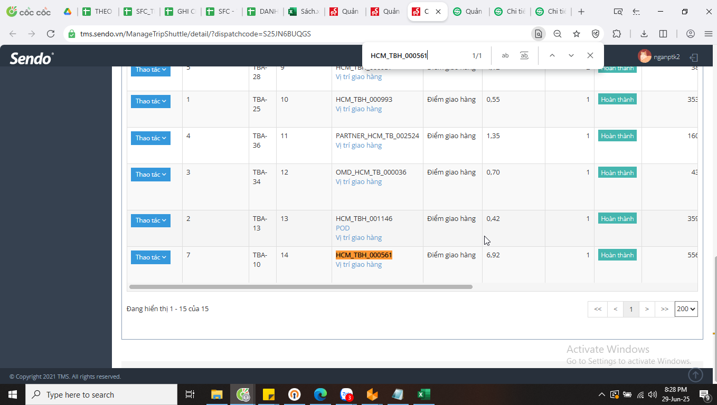Go to previous page with < button
The height and width of the screenshot is (405, 717).
(x=616, y=309)
